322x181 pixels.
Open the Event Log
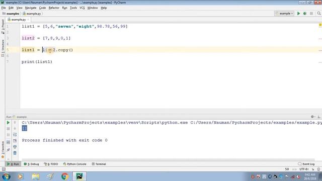306,164
